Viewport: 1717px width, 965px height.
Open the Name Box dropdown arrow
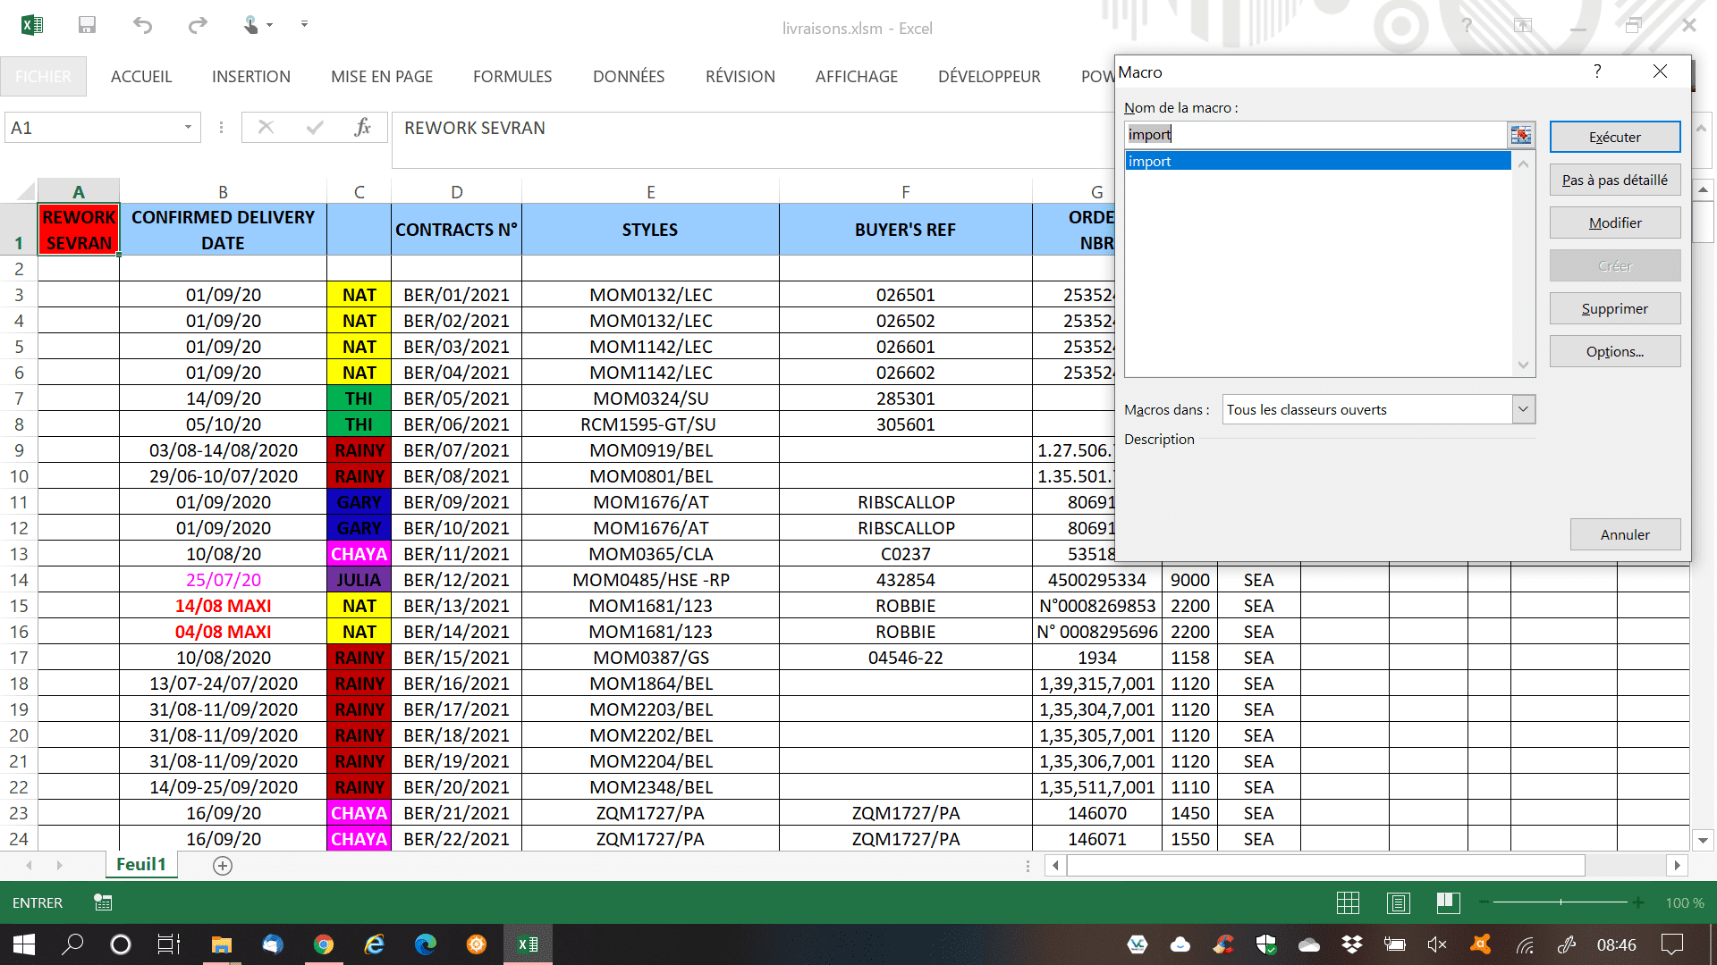tap(188, 128)
